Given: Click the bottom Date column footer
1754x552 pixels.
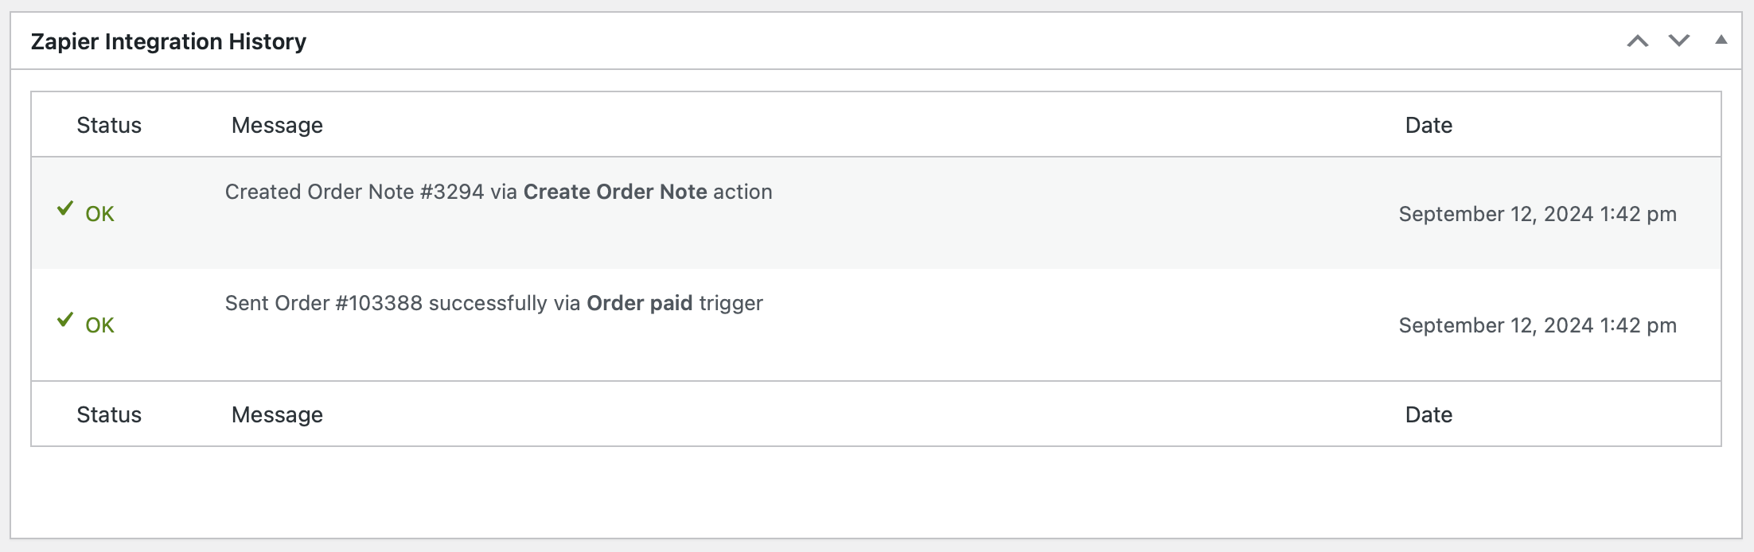Looking at the screenshot, I should point(1429,414).
